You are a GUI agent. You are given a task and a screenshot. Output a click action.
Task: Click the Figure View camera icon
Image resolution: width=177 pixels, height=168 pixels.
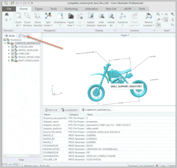tap(71, 16)
